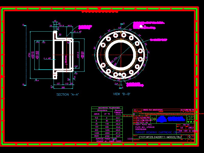Switch to VIEW 'B-B' label
The width and height of the screenshot is (204, 153).
pos(119,94)
